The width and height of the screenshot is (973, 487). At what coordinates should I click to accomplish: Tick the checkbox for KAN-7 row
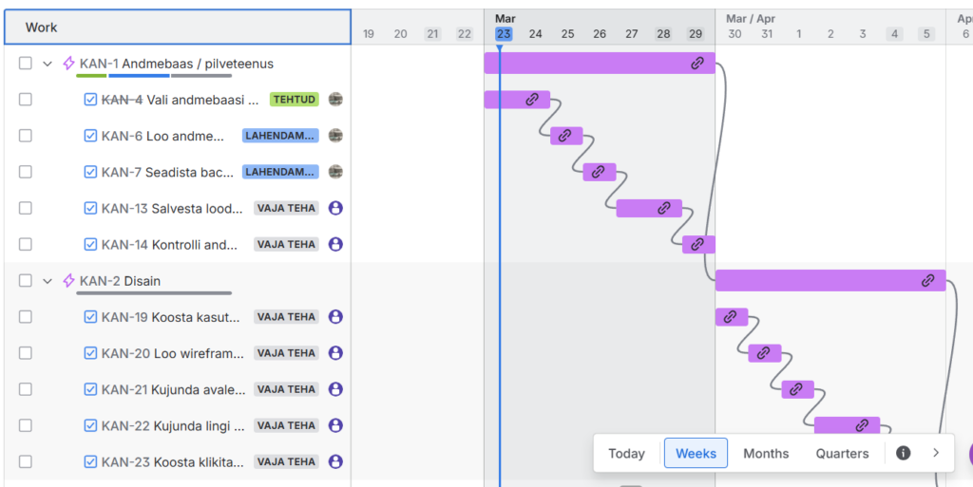(x=26, y=172)
